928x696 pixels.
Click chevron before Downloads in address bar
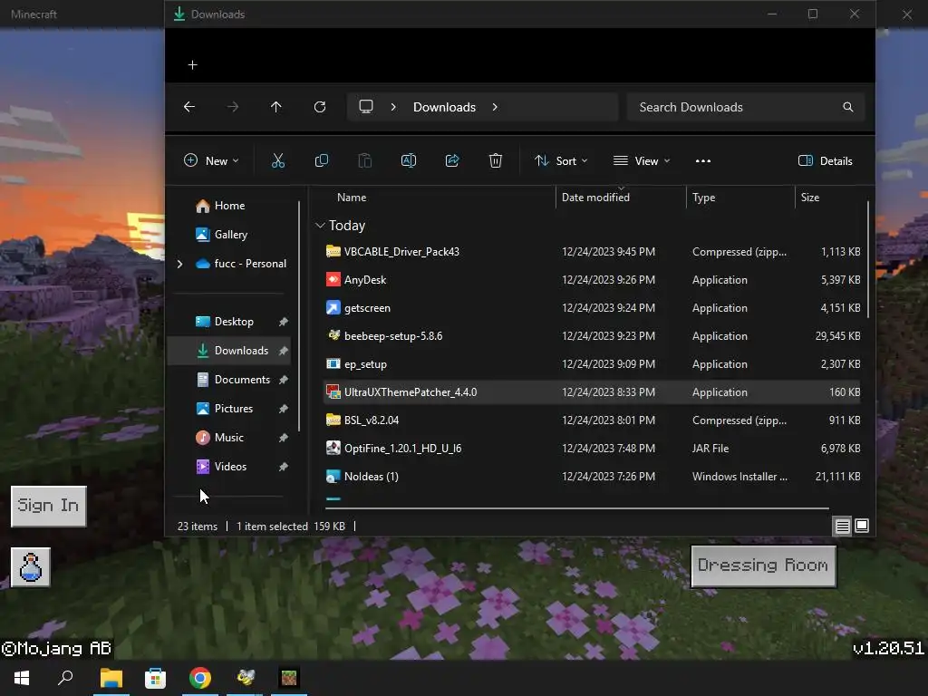pyautogui.click(x=393, y=107)
